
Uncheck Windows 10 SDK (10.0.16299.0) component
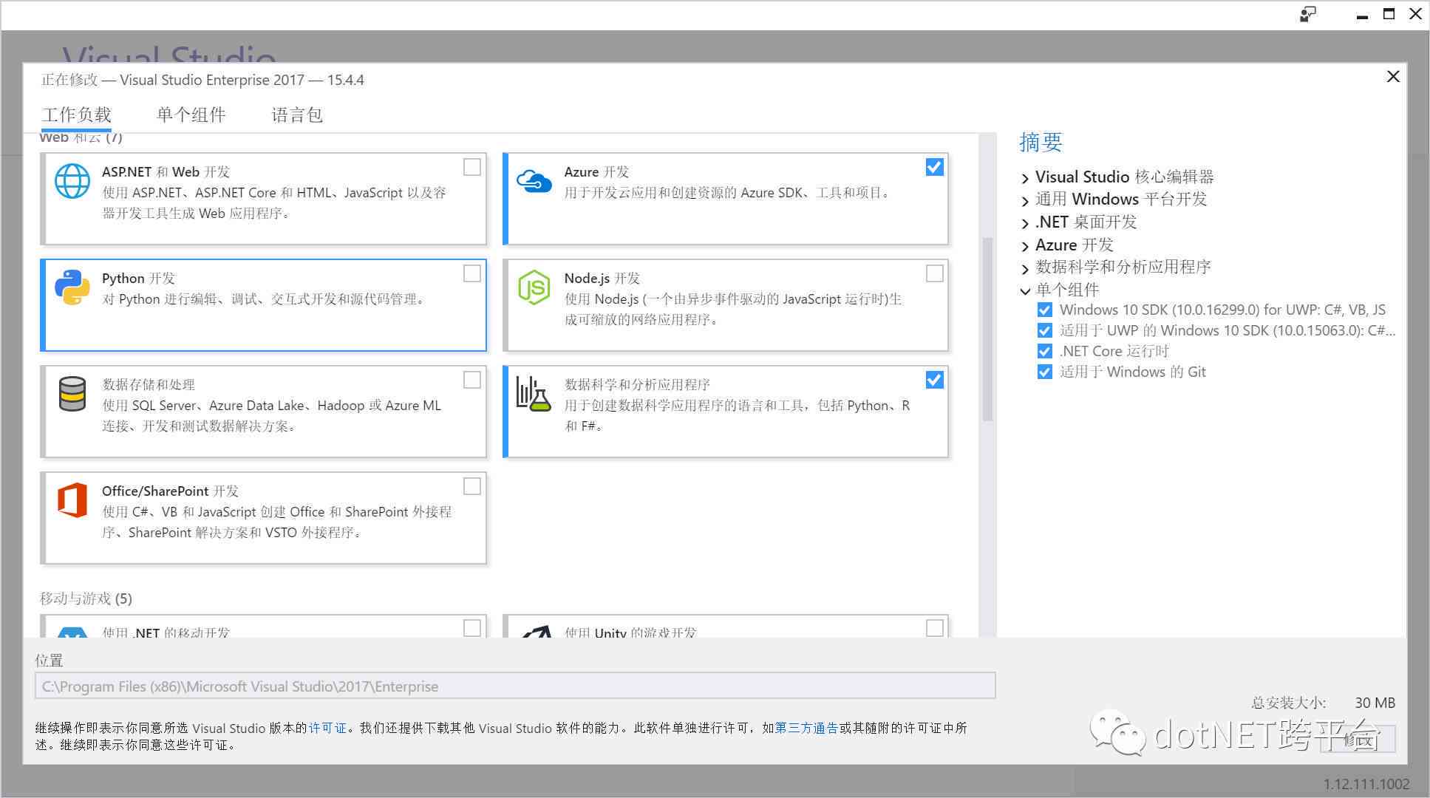(1044, 310)
